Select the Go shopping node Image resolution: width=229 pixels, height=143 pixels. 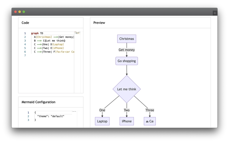click(127, 61)
